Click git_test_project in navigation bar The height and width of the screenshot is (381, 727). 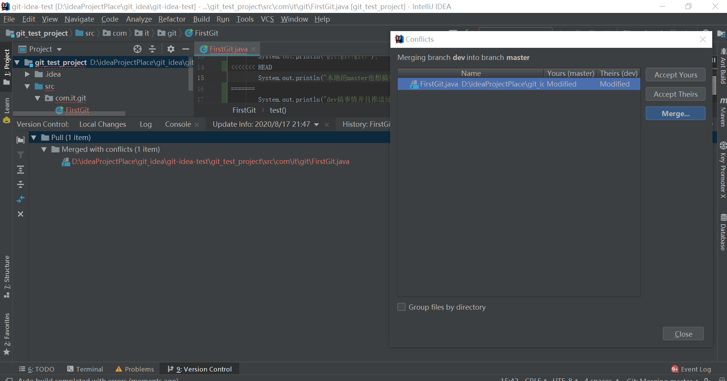(42, 33)
